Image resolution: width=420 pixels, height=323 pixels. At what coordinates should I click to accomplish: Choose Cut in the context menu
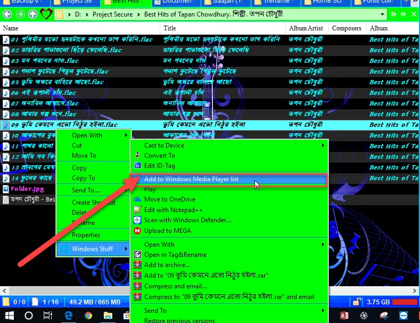point(77,146)
